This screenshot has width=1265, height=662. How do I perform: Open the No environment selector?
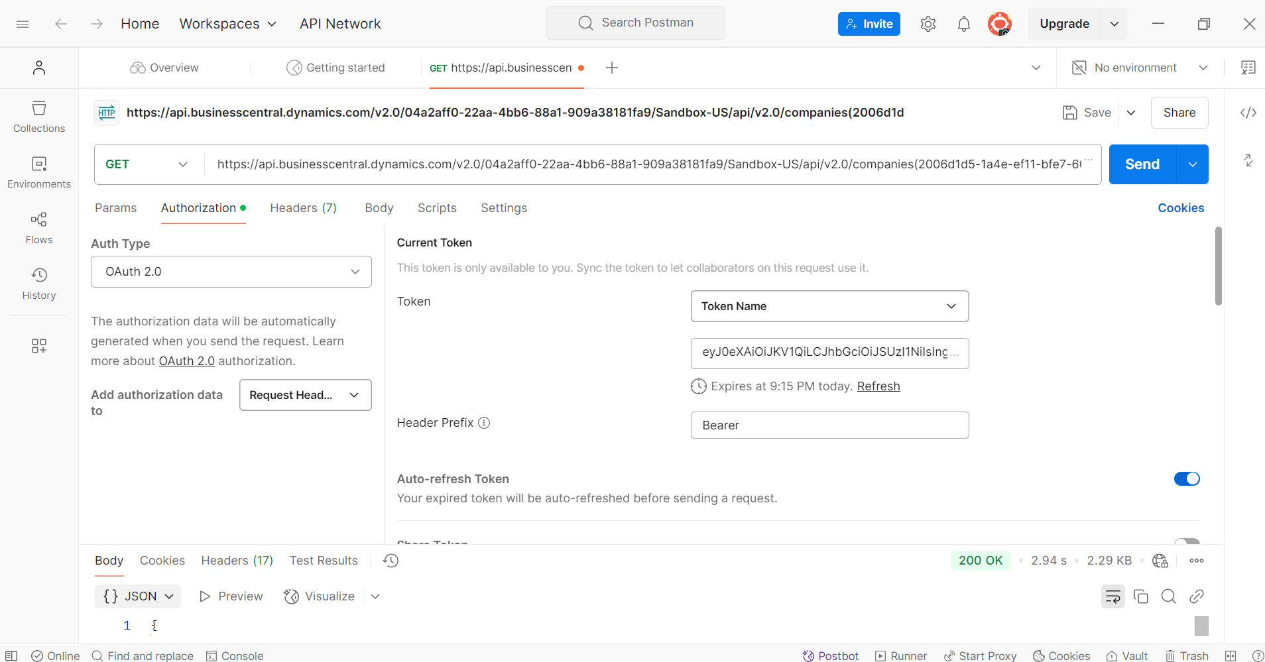[1140, 68]
